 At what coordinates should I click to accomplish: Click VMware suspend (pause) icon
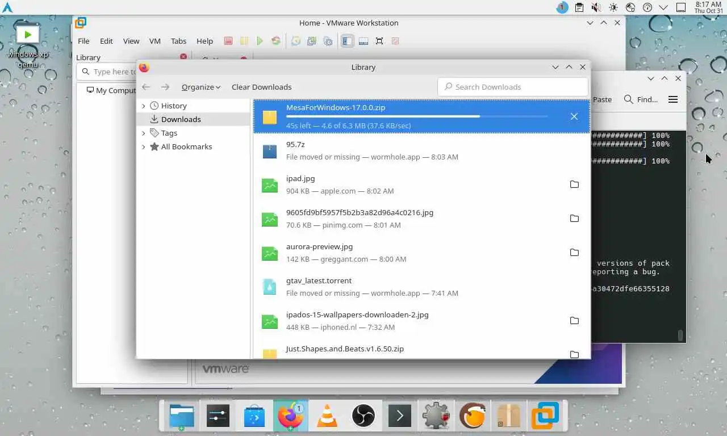244,41
